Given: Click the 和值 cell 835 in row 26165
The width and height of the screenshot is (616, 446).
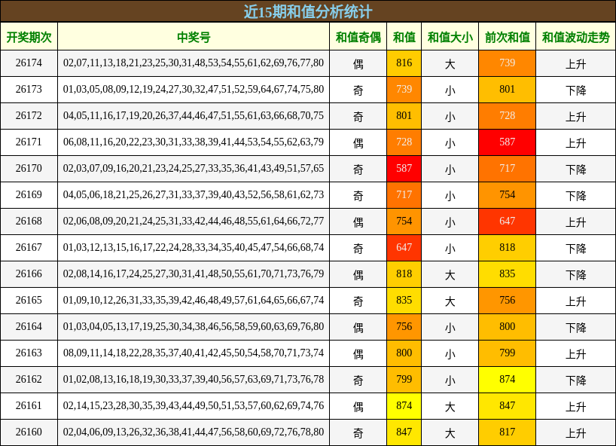Looking at the screenshot, I should [404, 301].
